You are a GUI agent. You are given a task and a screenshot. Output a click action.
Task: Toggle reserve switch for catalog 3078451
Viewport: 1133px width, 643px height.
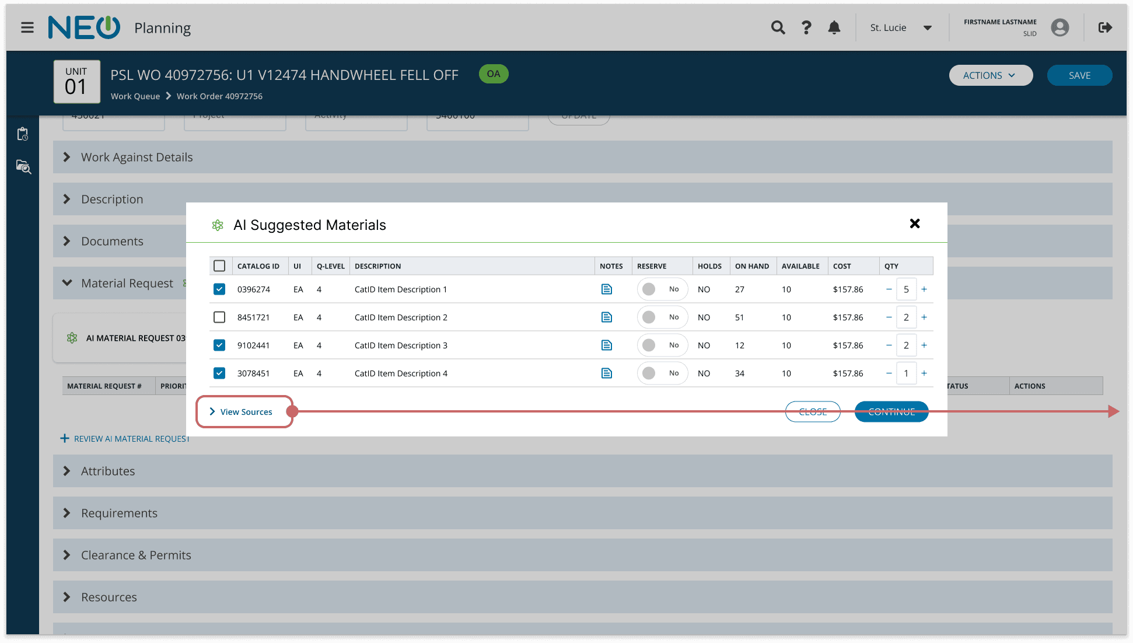(x=662, y=373)
